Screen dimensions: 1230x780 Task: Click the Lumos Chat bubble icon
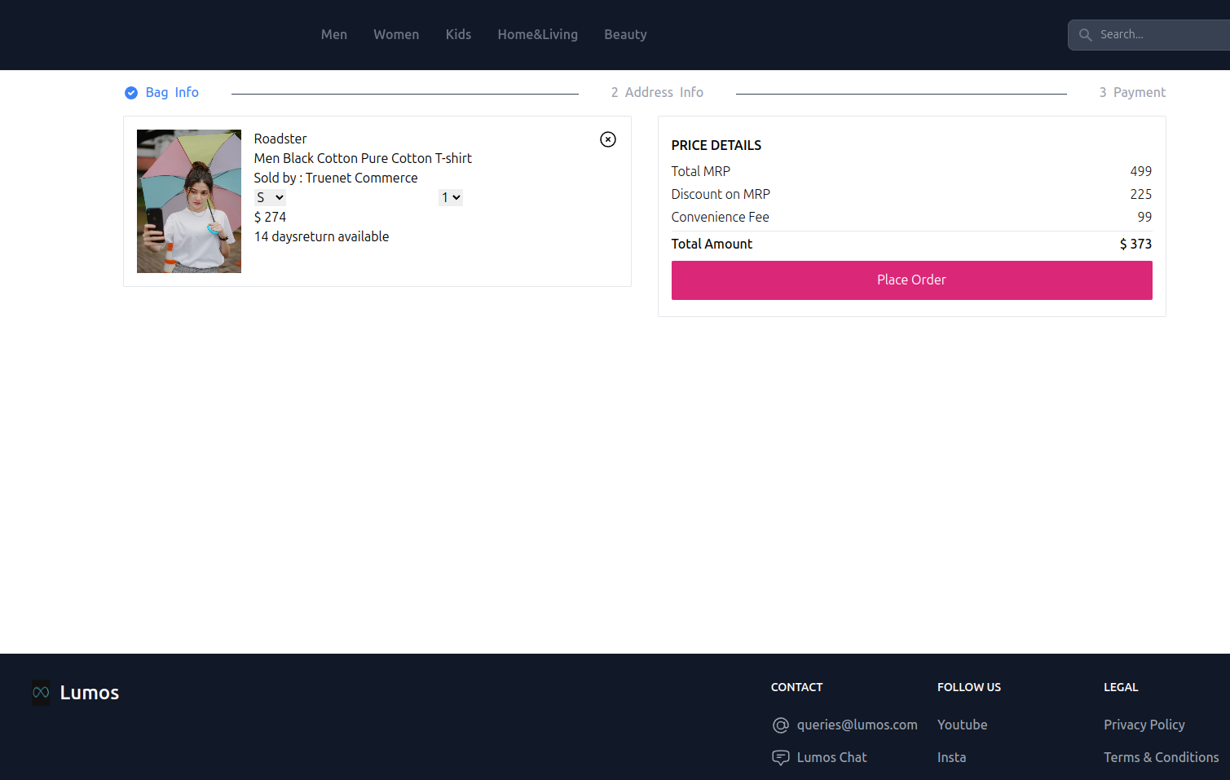[x=780, y=758]
